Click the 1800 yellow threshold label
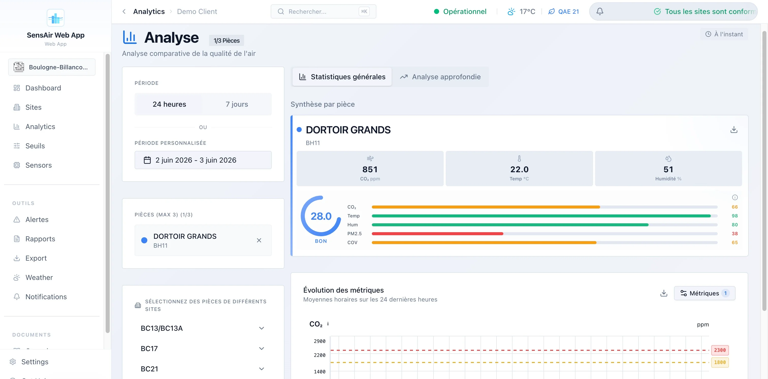 pos(720,362)
